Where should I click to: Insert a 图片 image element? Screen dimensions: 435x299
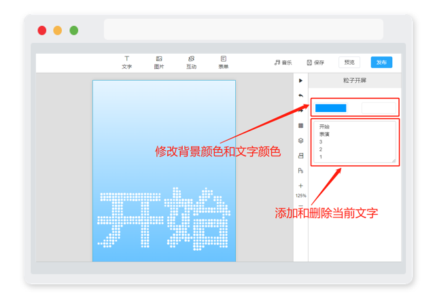(x=159, y=63)
